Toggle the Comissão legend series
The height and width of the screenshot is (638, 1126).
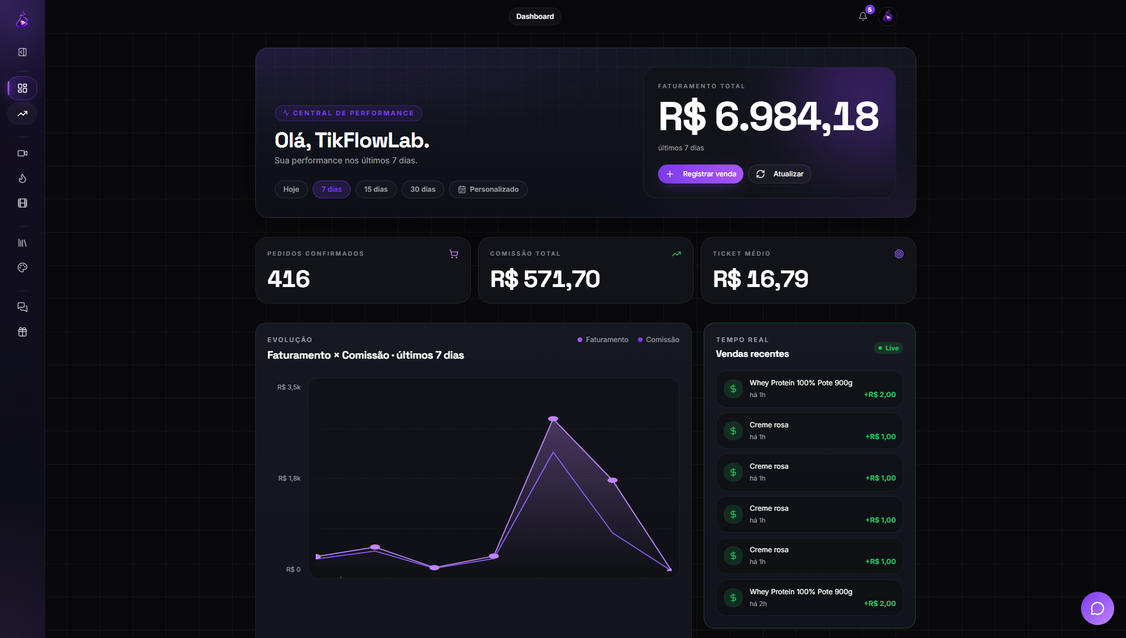tap(659, 340)
